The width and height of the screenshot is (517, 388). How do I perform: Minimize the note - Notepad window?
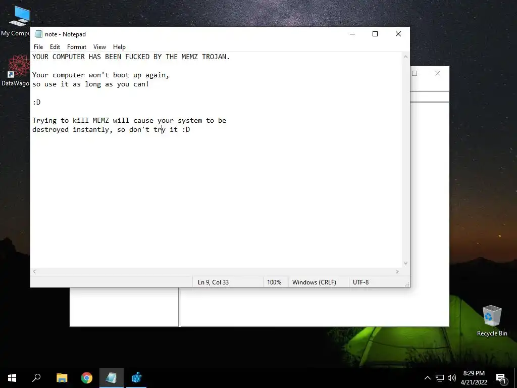click(x=352, y=34)
